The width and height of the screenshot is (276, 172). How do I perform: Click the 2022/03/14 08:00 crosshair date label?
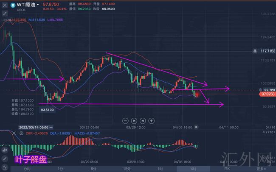36,128
